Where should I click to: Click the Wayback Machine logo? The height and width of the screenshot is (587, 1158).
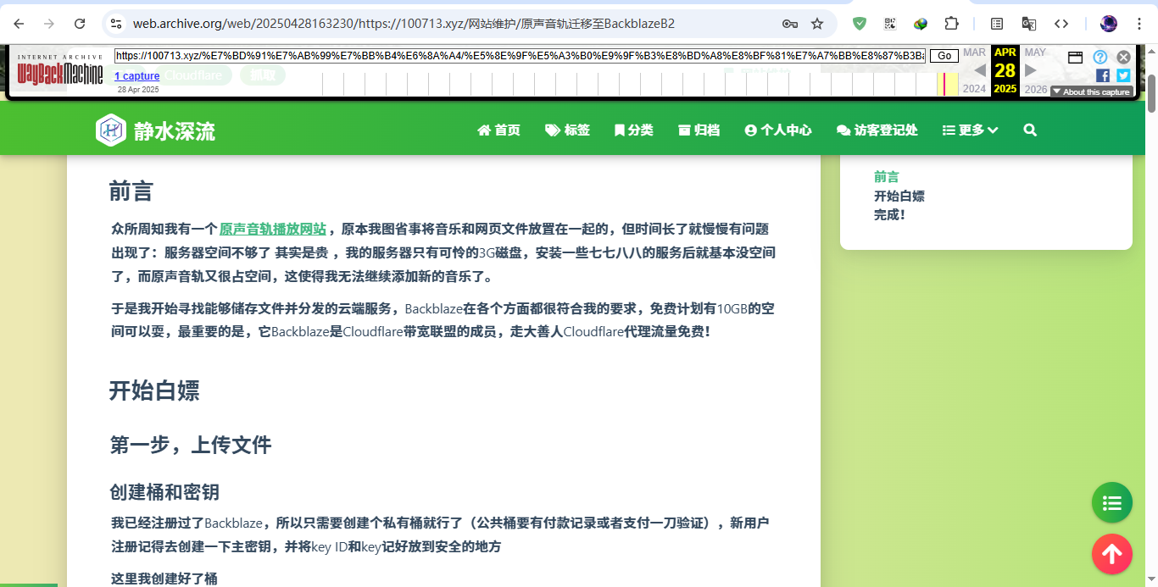point(60,69)
